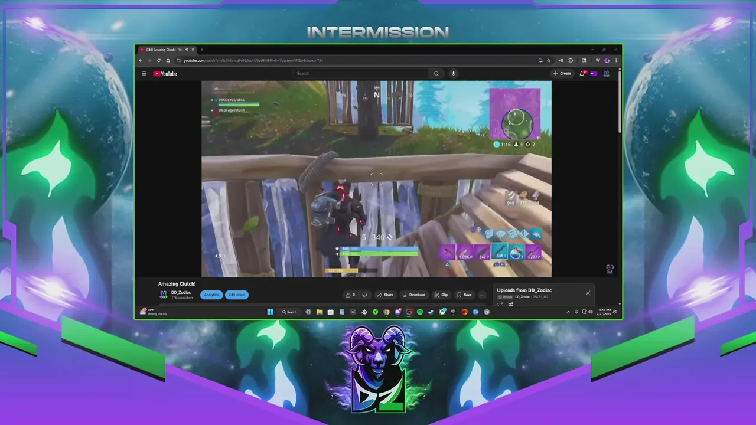Open taskbar clock and date
Image resolution: width=756 pixels, height=425 pixels.
click(604, 312)
